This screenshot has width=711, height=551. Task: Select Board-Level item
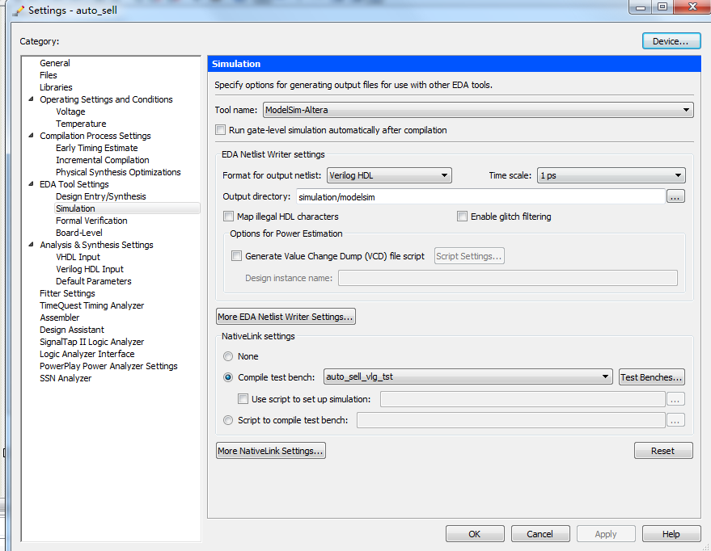pyautogui.click(x=79, y=233)
